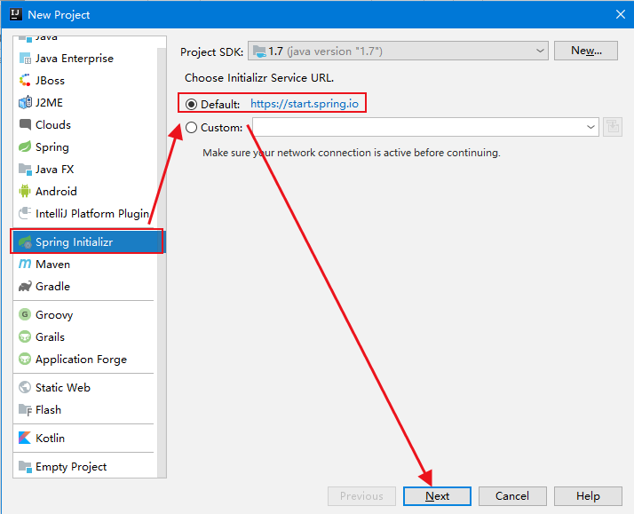Click the JBoss colorful ring icon

(x=25, y=80)
